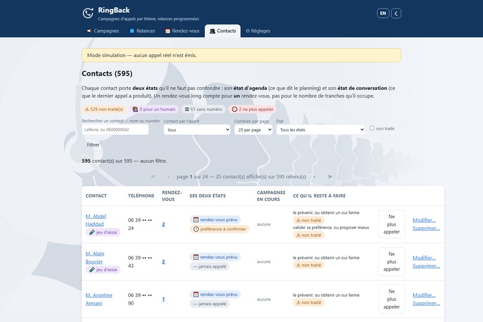Click the Contacts (595) heading
Viewport: 483px width, 322px height.
tap(107, 73)
